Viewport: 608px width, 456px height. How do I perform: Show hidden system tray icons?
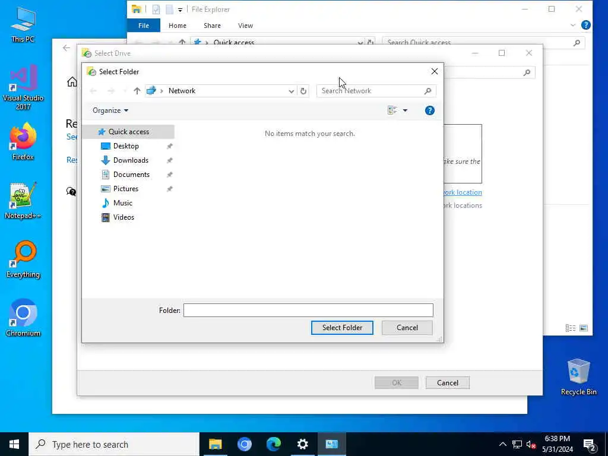pos(502,444)
